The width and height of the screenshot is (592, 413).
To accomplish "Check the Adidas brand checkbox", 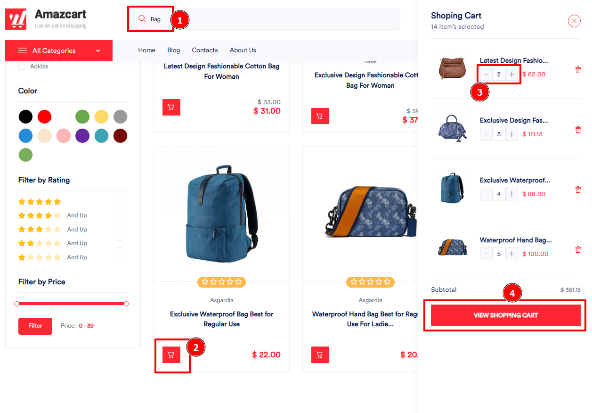I will pos(22,66).
